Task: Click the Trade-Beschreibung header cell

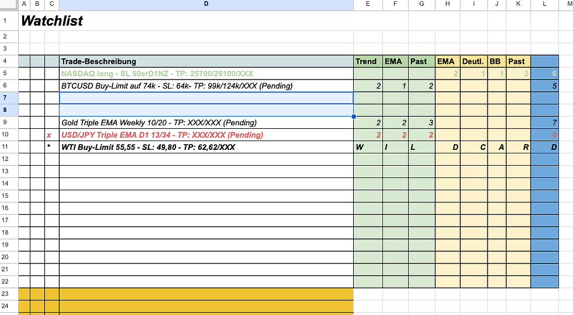Action: point(206,61)
